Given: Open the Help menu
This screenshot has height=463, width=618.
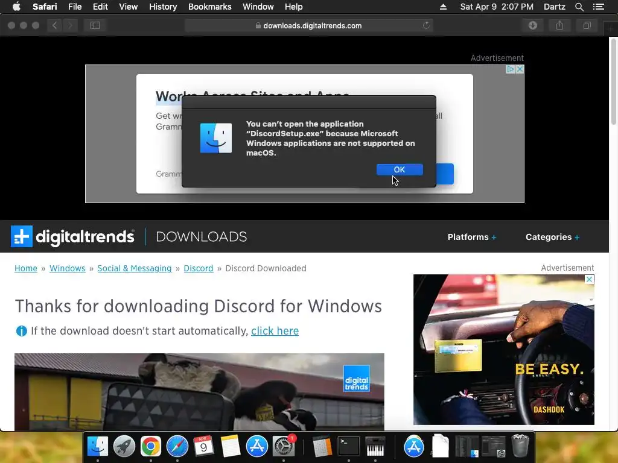Looking at the screenshot, I should tap(294, 7).
